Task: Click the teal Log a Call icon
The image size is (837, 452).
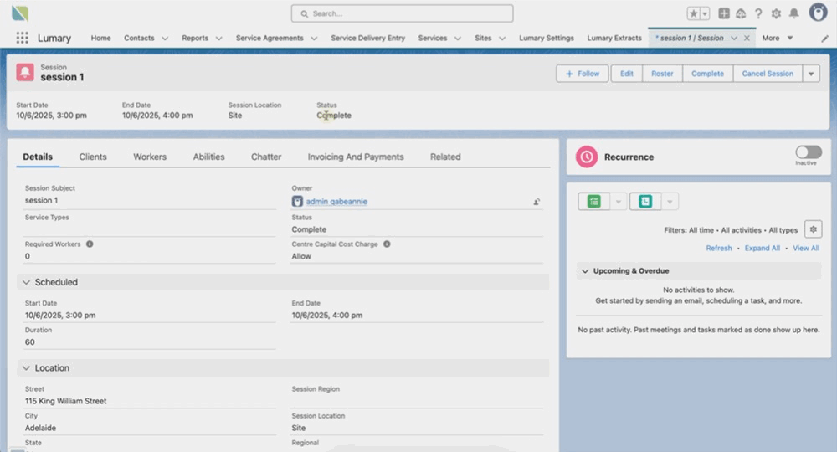Action: point(645,201)
